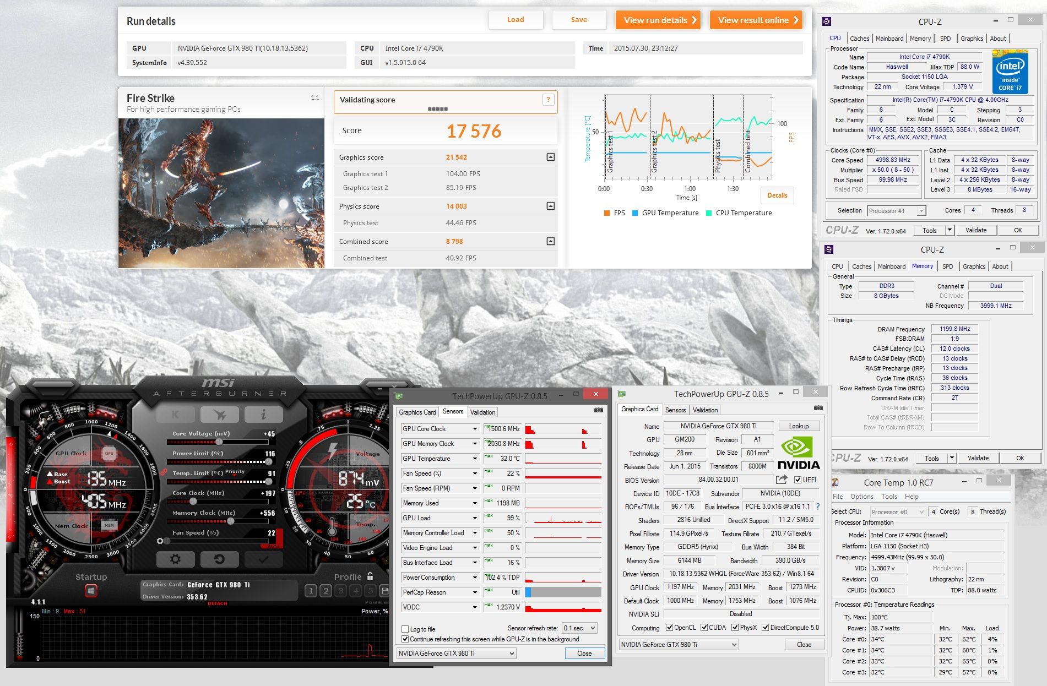Toggle the CUDA checkbox
1047x686 pixels.
coord(704,627)
